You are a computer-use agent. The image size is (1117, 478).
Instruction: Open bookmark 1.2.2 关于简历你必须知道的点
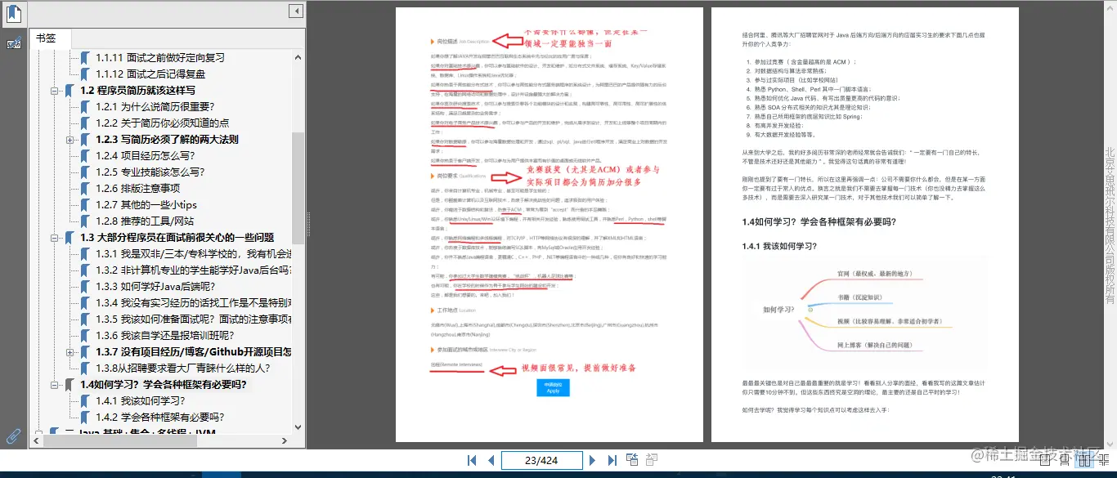(x=162, y=123)
